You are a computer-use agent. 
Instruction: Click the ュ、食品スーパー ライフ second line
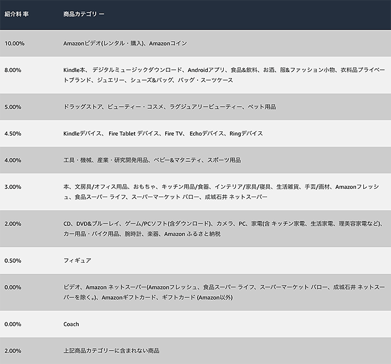click(165, 197)
